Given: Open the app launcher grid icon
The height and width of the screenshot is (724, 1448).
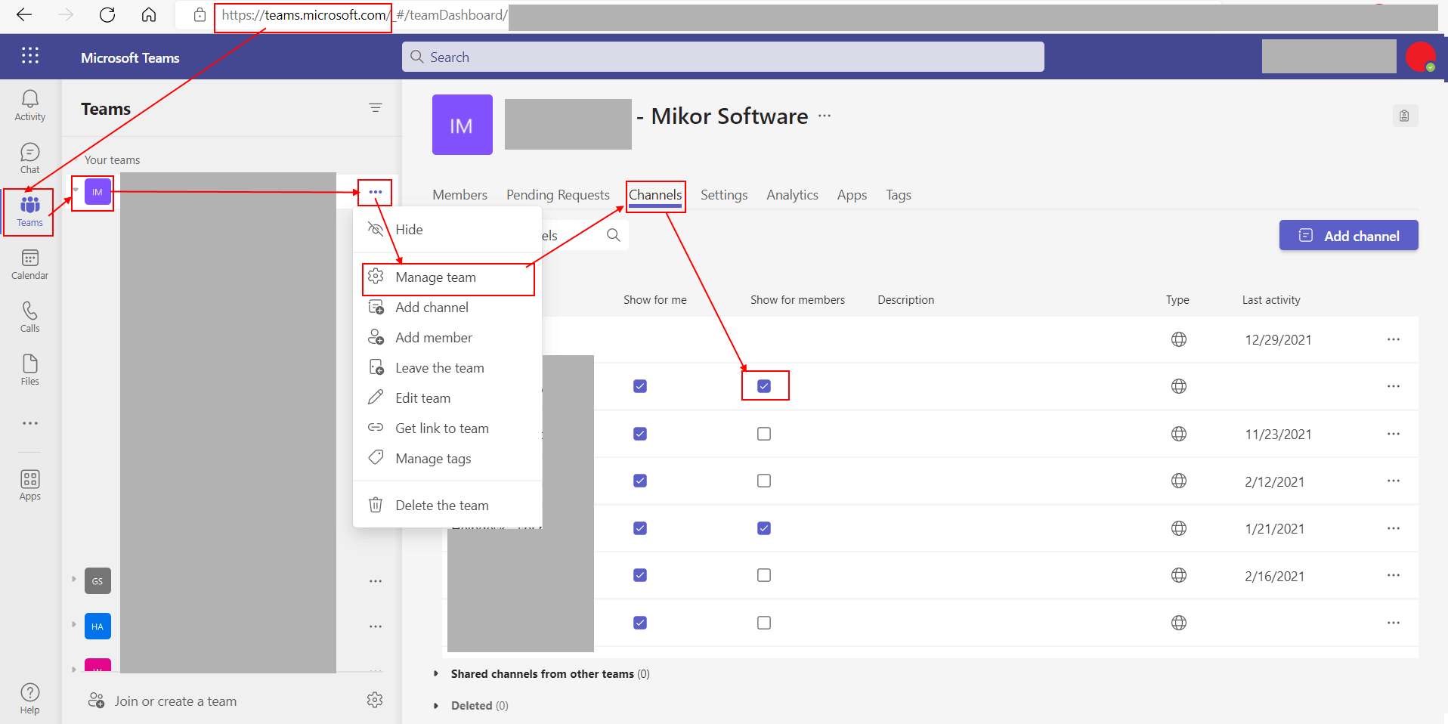Looking at the screenshot, I should tap(30, 56).
